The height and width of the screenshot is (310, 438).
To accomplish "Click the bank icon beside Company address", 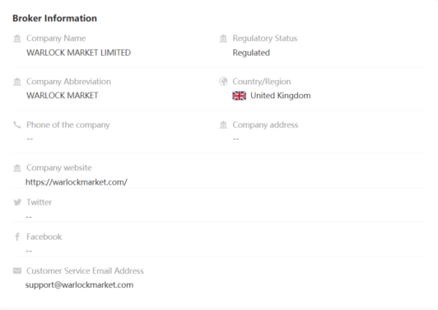I will 223,125.
